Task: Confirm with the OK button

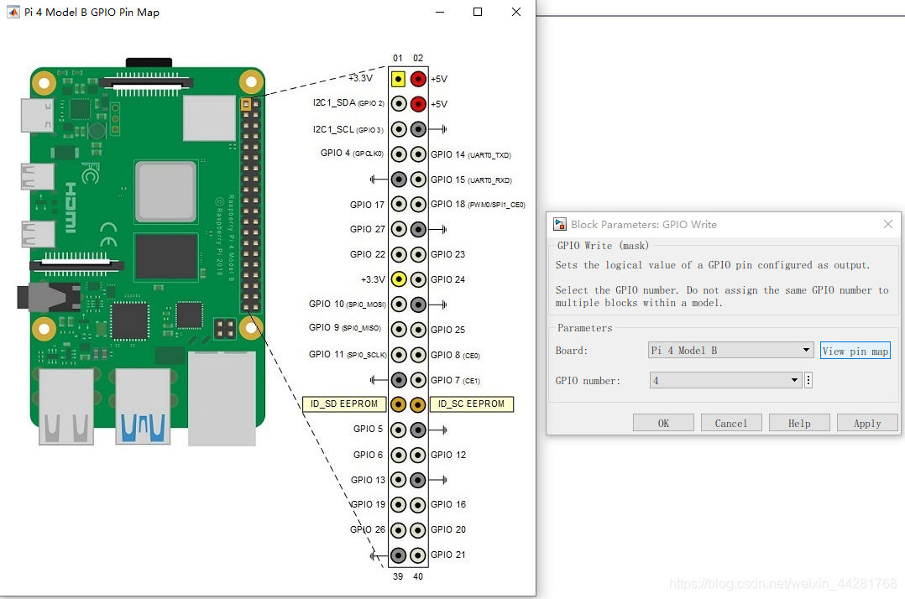Action: 664,423
